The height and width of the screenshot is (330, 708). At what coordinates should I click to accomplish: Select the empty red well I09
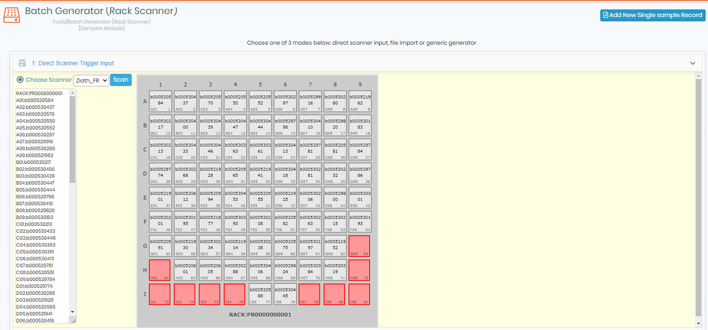tap(359, 294)
